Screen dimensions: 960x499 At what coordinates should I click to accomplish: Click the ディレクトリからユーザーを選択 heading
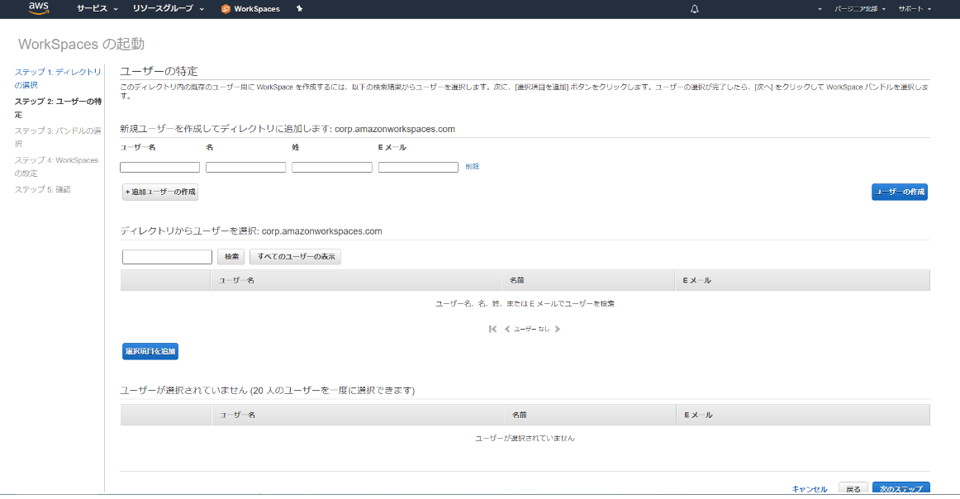point(251,231)
